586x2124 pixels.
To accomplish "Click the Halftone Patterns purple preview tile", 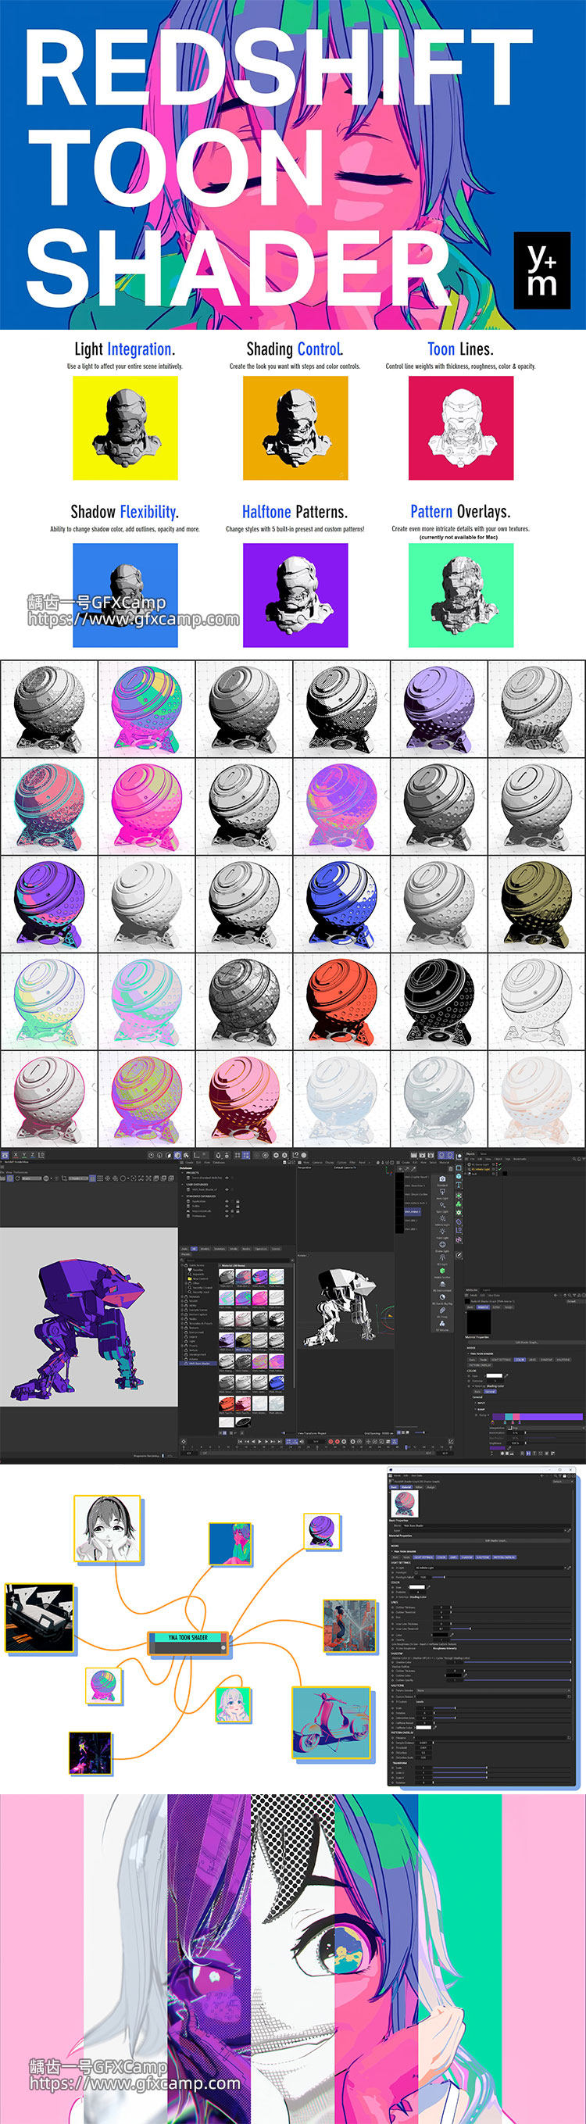I will 295,595.
